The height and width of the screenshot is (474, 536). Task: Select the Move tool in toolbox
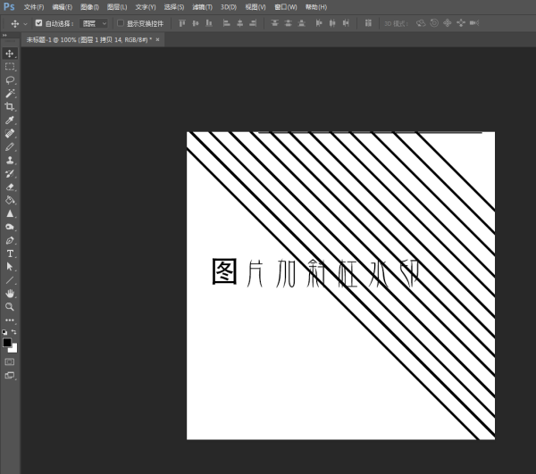tap(10, 54)
